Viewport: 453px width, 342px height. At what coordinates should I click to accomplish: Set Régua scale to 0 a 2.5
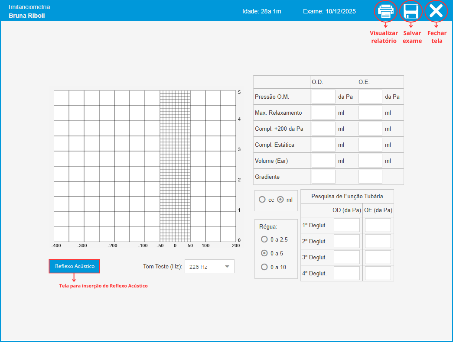[x=264, y=239]
